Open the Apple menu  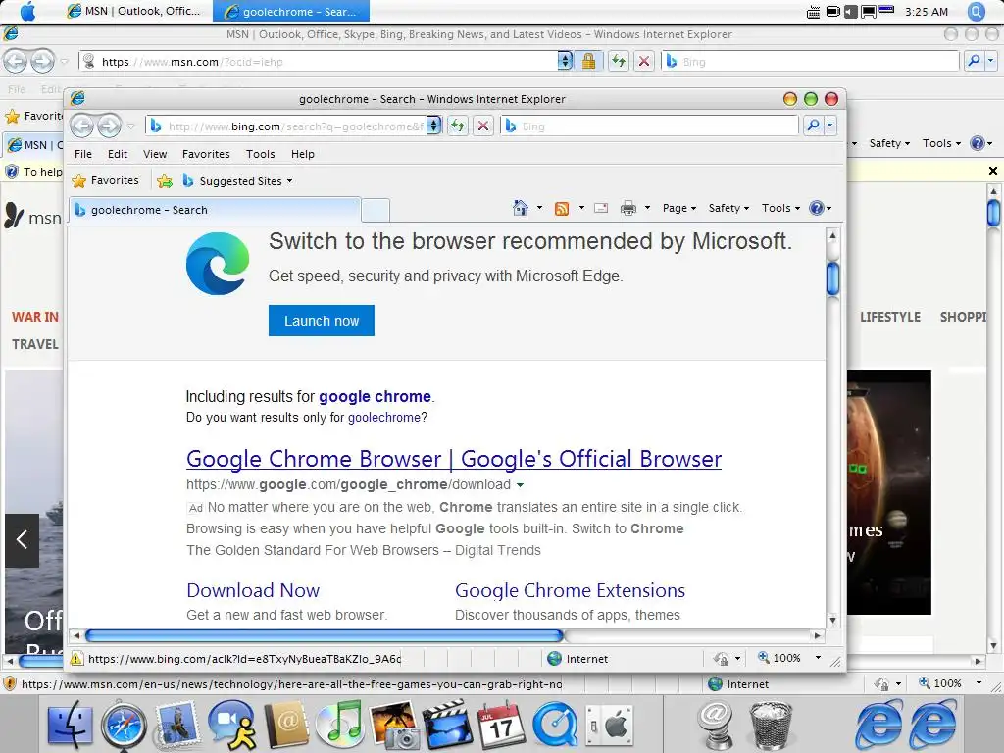point(27,12)
